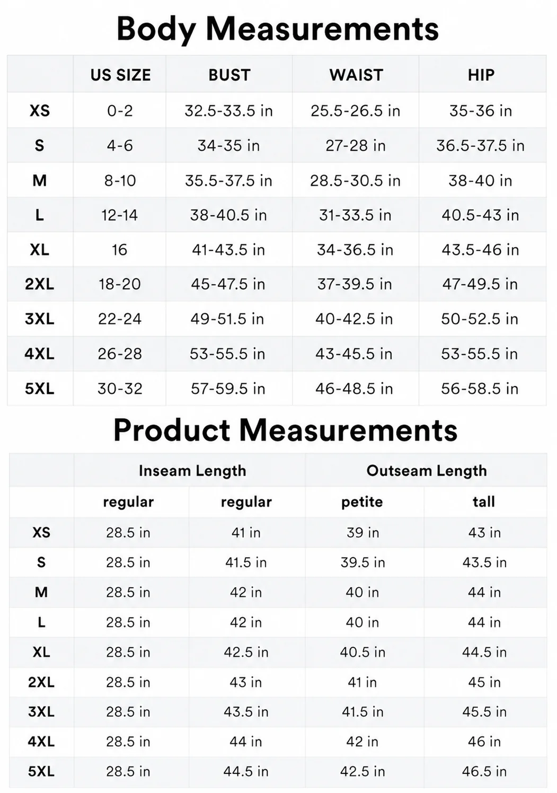Click the tall column subheader
This screenshot has height=793, width=557.
point(484,501)
